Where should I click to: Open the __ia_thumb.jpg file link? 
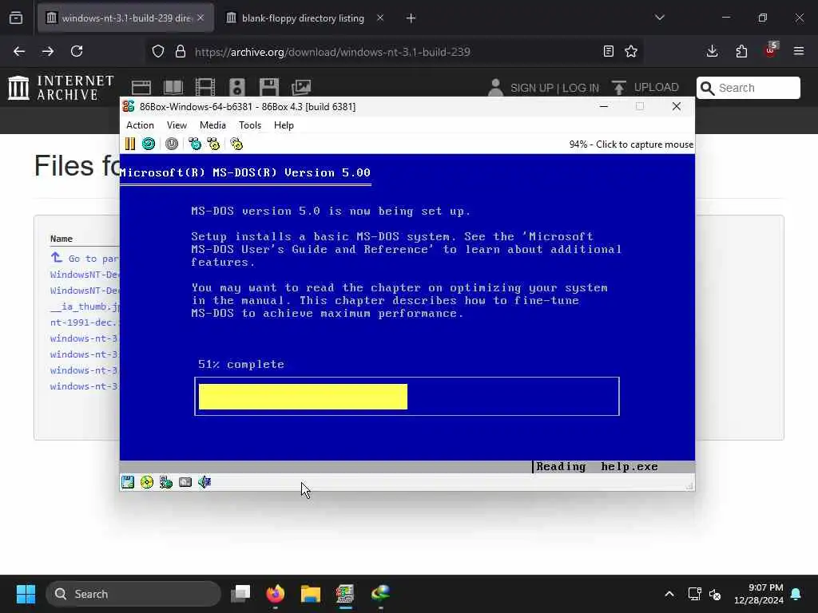[x=85, y=306]
